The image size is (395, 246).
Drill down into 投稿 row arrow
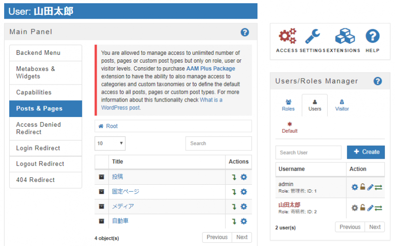coord(234,177)
